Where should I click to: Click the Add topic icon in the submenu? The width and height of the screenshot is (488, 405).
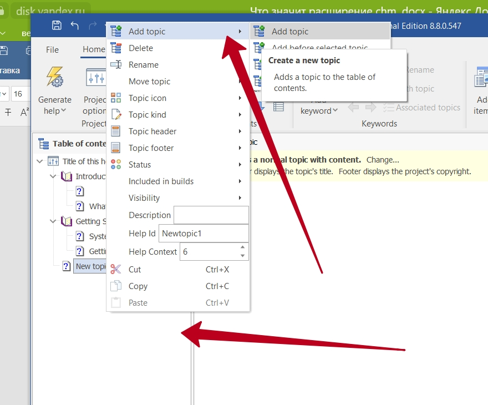[x=259, y=32]
